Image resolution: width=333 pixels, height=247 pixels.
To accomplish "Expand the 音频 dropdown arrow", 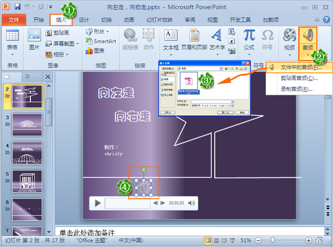I will [307, 55].
